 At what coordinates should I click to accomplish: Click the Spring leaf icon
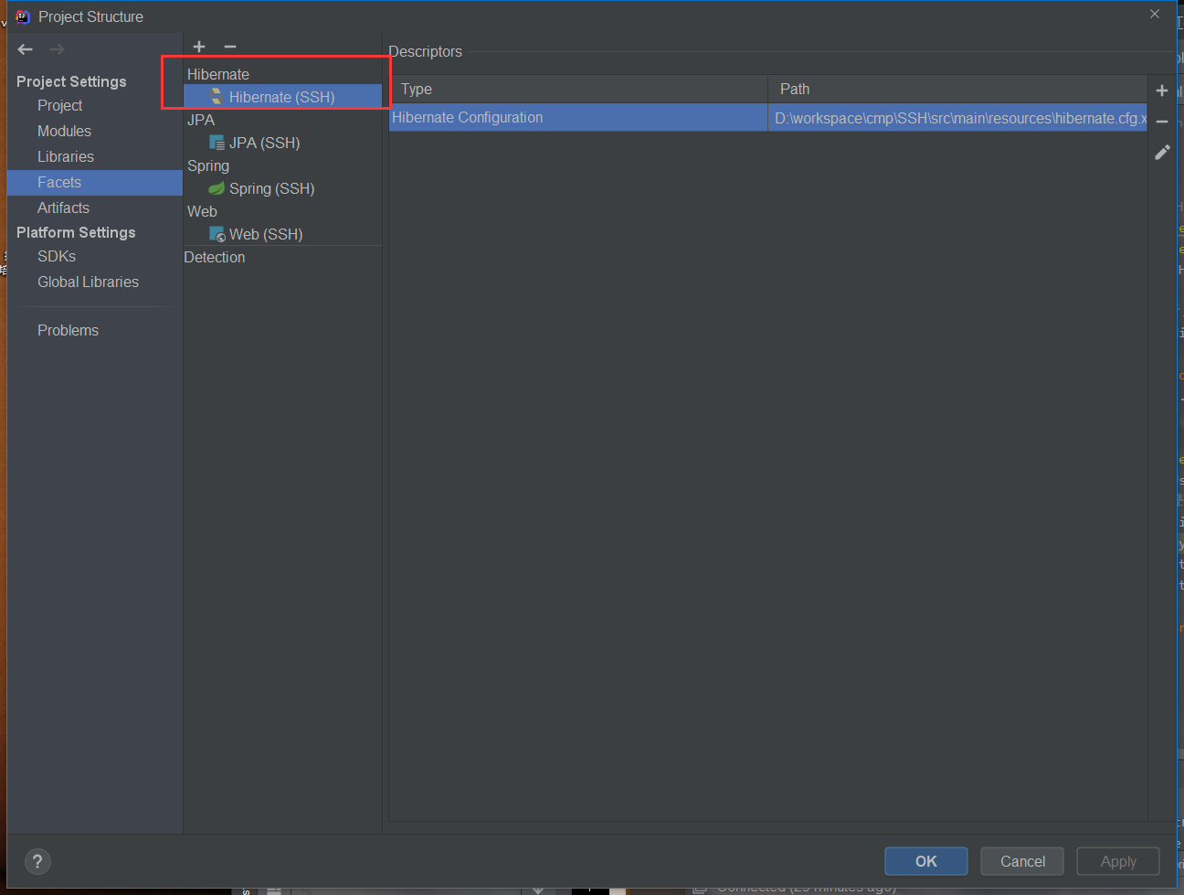click(217, 188)
